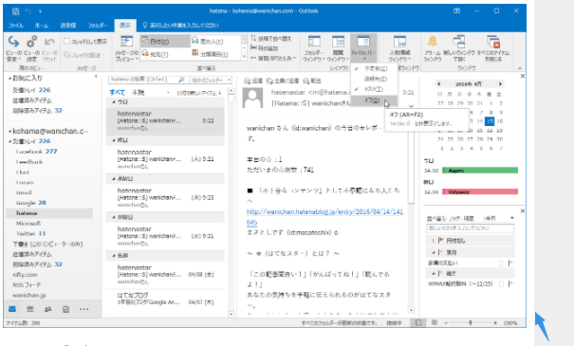This screenshot has height=346, width=574.
Task: Click the Change View arrow icon
Action: point(13,42)
